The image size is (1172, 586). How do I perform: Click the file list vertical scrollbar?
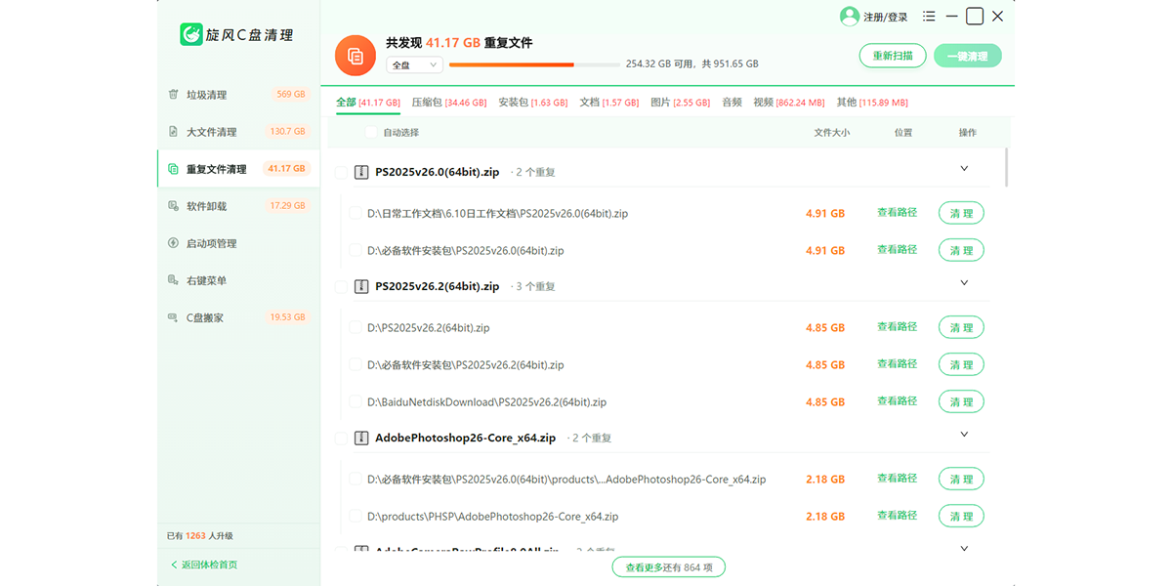coord(1006,167)
